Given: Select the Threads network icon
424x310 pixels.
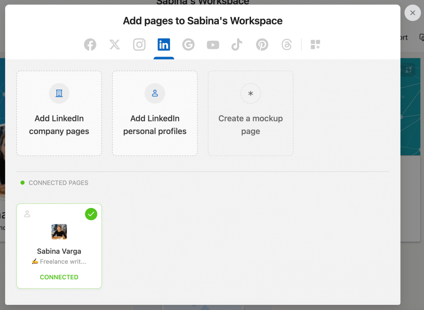Looking at the screenshot, I should coord(286,44).
